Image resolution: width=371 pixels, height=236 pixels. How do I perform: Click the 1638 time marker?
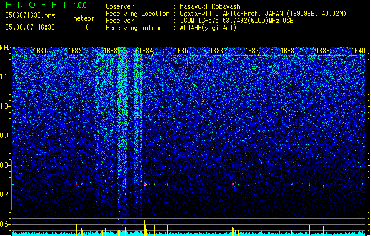pos(287,51)
